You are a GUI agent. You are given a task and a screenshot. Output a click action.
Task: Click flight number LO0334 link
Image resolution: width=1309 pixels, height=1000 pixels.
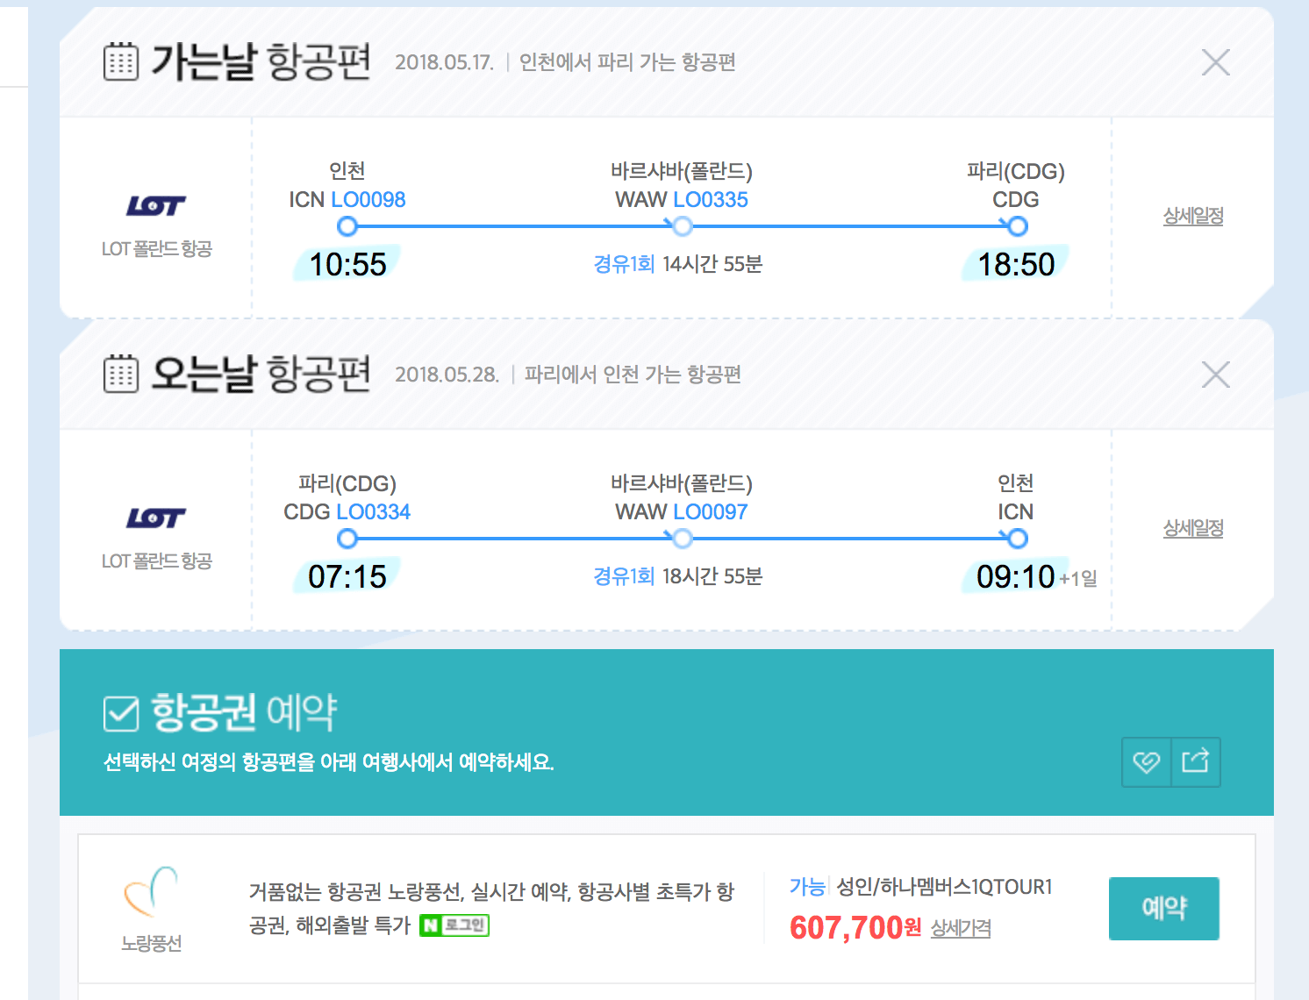point(373,512)
